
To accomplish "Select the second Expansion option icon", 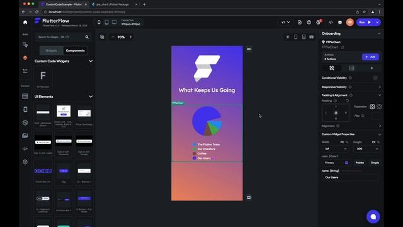I will click(x=379, y=107).
